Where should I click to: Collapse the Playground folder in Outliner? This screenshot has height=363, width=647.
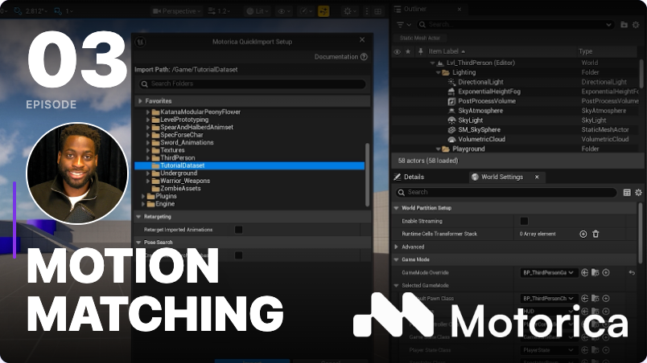point(439,149)
